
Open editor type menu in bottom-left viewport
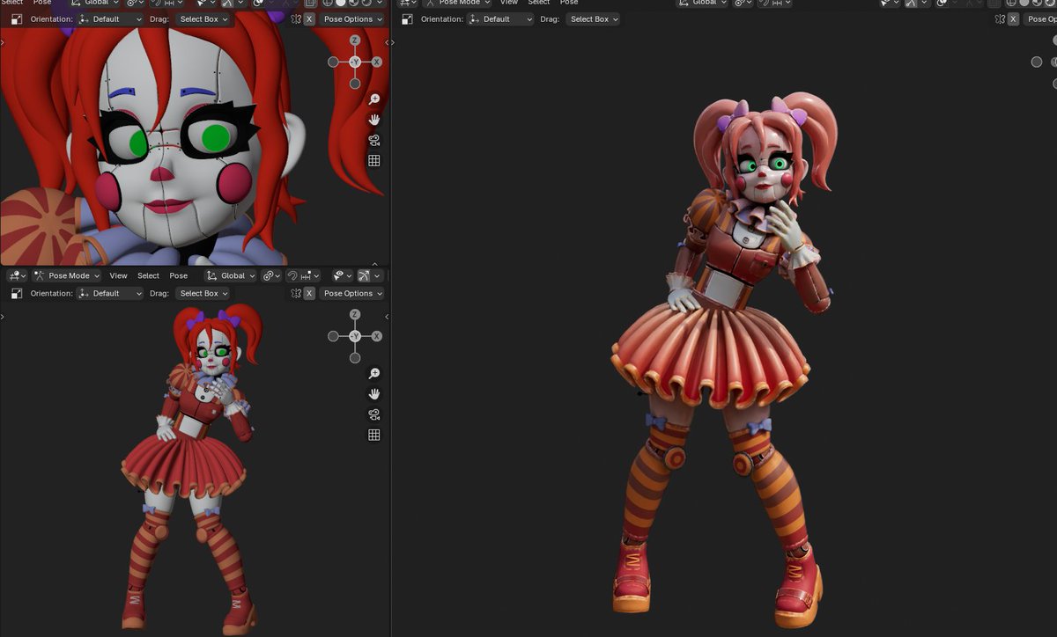(x=17, y=275)
